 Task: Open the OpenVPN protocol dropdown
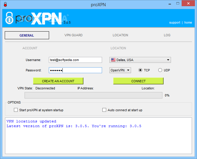point(120,70)
